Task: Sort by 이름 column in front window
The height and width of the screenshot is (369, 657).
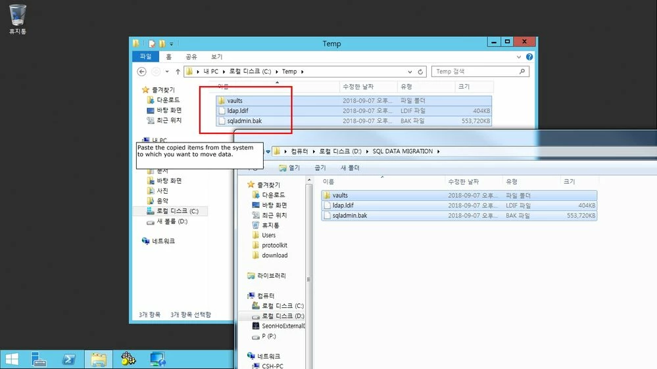Action: [x=382, y=182]
